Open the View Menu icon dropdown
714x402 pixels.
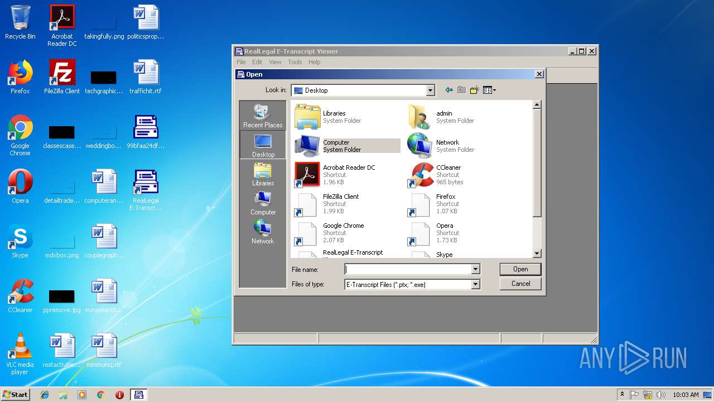tap(489, 90)
